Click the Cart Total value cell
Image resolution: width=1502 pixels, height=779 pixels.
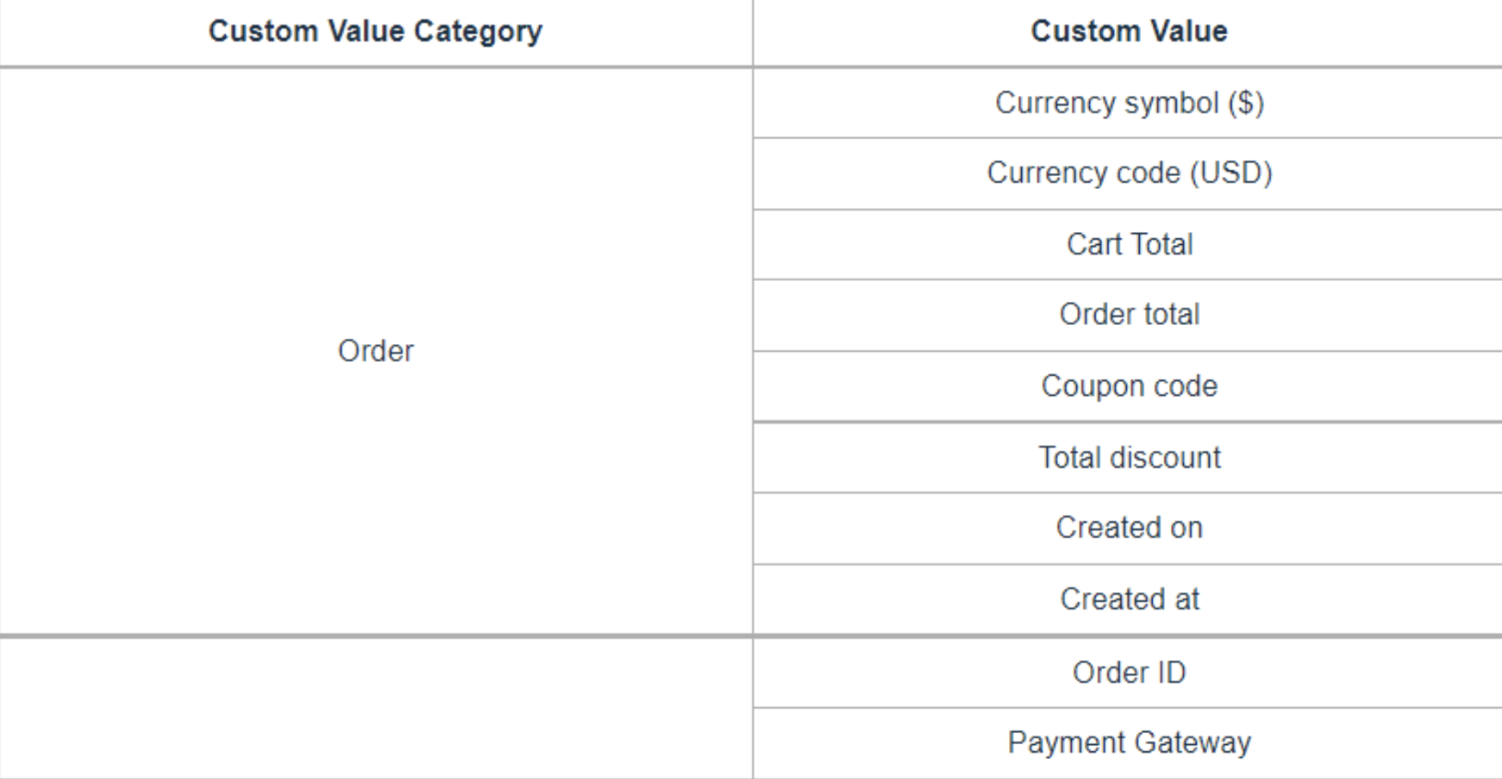click(x=1129, y=244)
